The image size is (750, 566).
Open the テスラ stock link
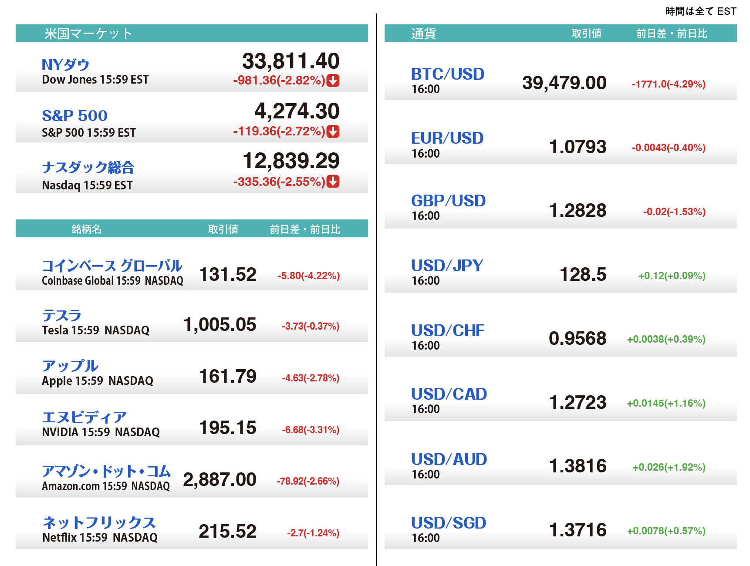pos(61,315)
